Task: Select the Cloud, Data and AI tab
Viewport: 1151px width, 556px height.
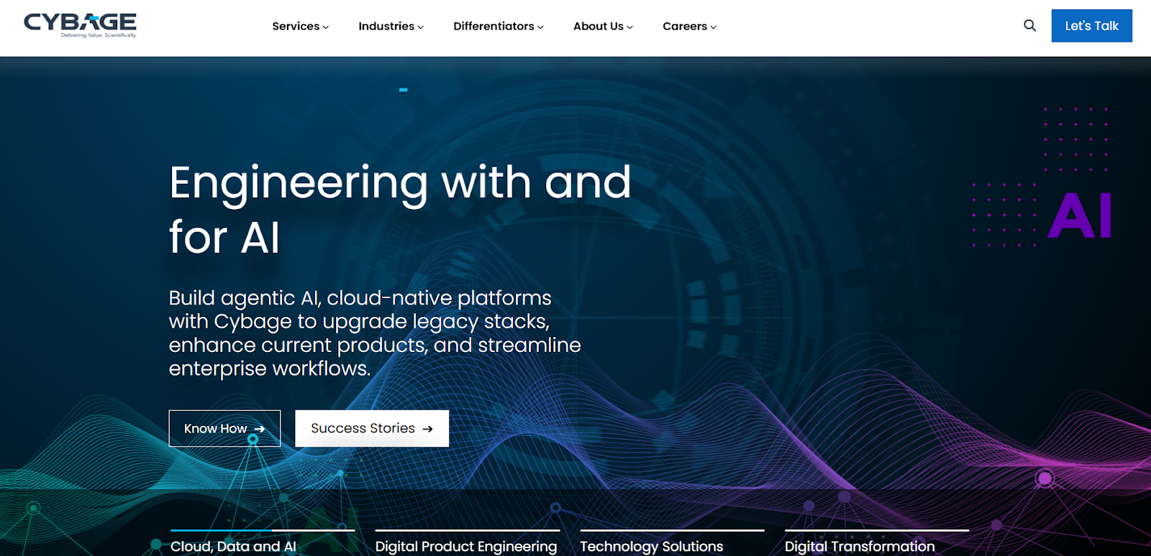Action: coord(263,543)
